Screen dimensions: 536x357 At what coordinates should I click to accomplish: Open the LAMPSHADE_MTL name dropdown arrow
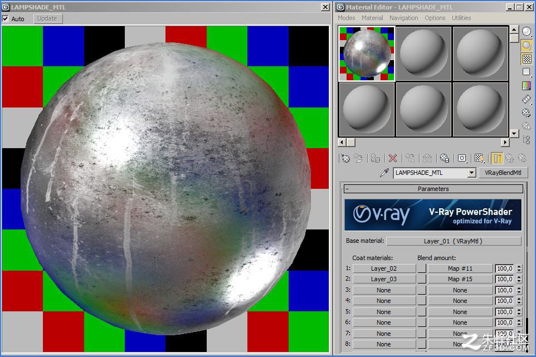(472, 173)
